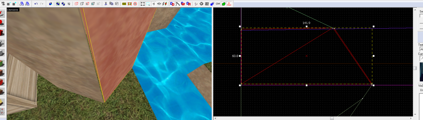The width and height of the screenshot is (423, 120).
Task: Toggle the OD filter button
Action: (x=172, y=4)
